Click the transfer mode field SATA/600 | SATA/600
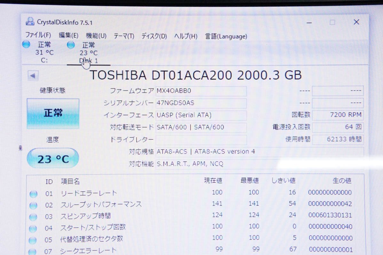 tap(201, 127)
